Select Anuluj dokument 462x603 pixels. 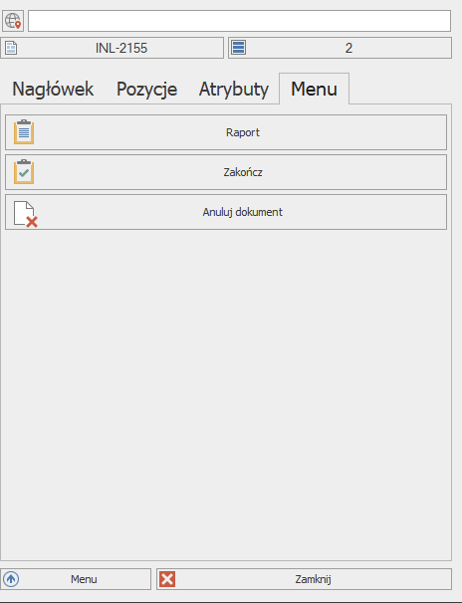(x=226, y=212)
